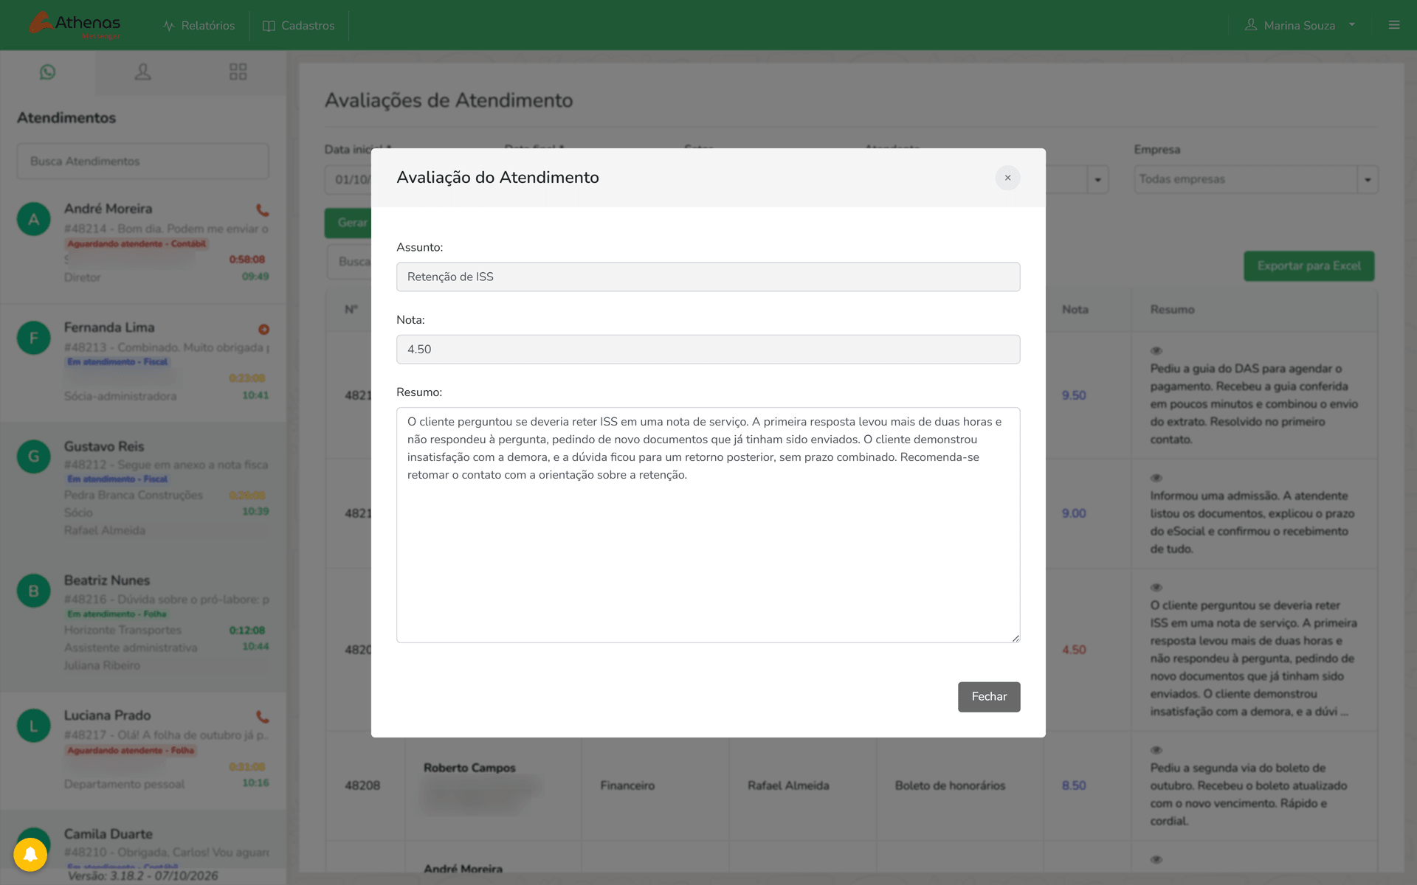Screen dimensions: 1417x885
Task: Open the hamburger menu icon
Action: pyautogui.click(x=1394, y=25)
